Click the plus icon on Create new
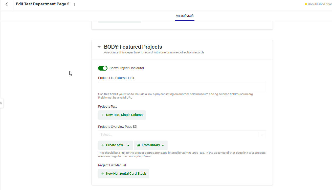The width and height of the screenshot is (332, 190). (x=103, y=145)
